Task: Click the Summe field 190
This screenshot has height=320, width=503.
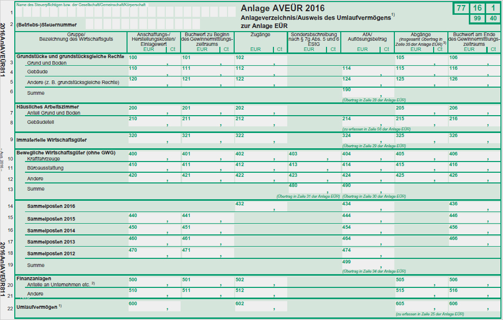Action: (367, 92)
